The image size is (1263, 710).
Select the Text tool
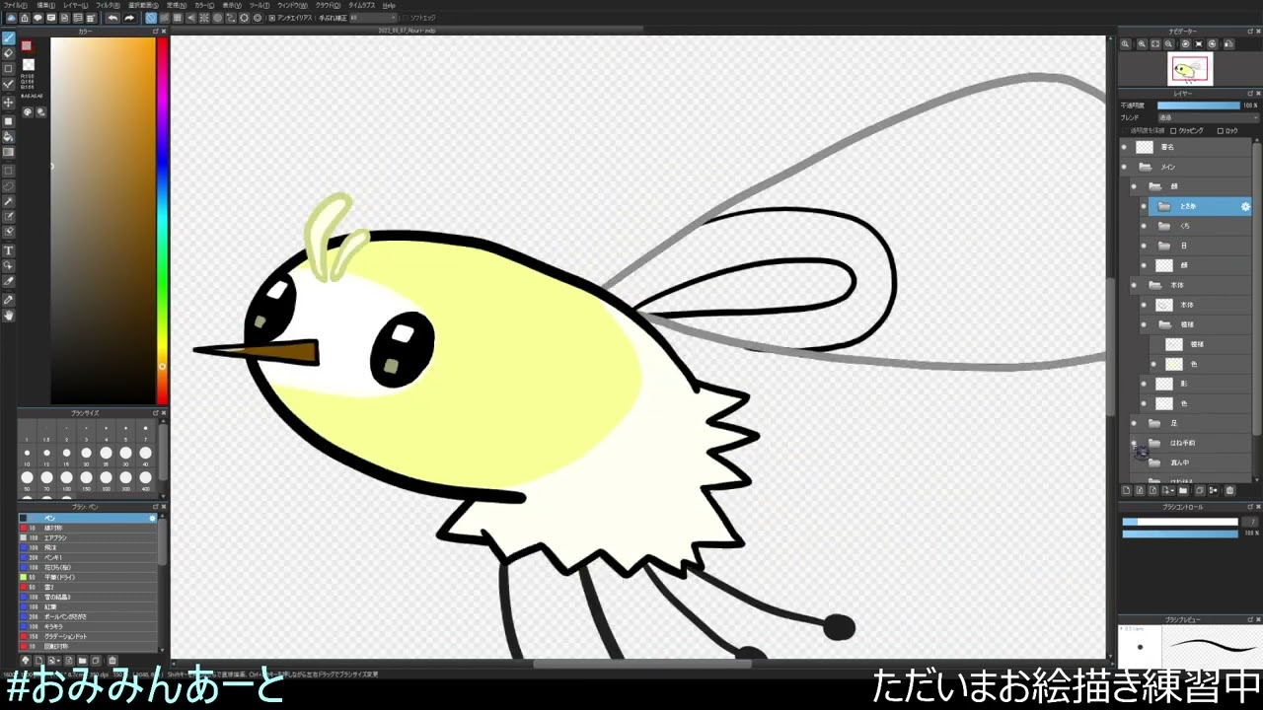(9, 250)
